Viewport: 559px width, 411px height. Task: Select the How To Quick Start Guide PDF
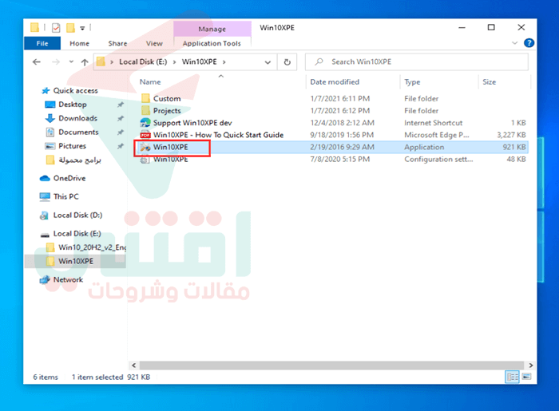(x=218, y=135)
